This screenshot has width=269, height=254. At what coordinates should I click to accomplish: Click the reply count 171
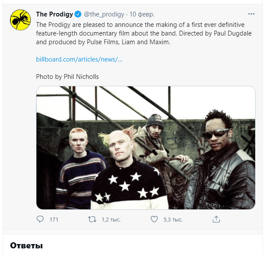pos(54,220)
